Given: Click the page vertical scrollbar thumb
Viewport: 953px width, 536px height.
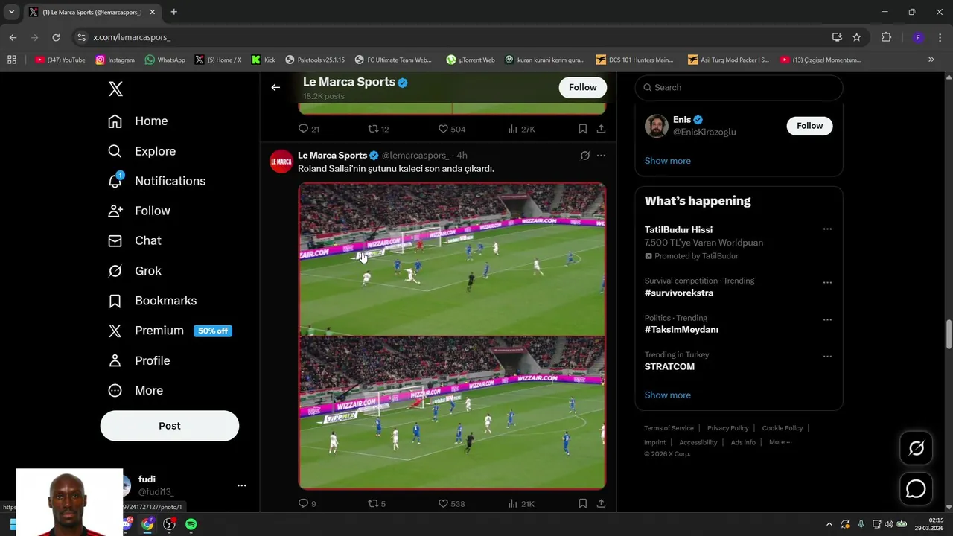Looking at the screenshot, I should 949,334.
